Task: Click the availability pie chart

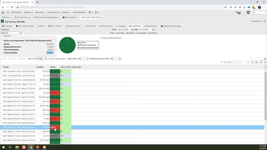Action: [67, 45]
